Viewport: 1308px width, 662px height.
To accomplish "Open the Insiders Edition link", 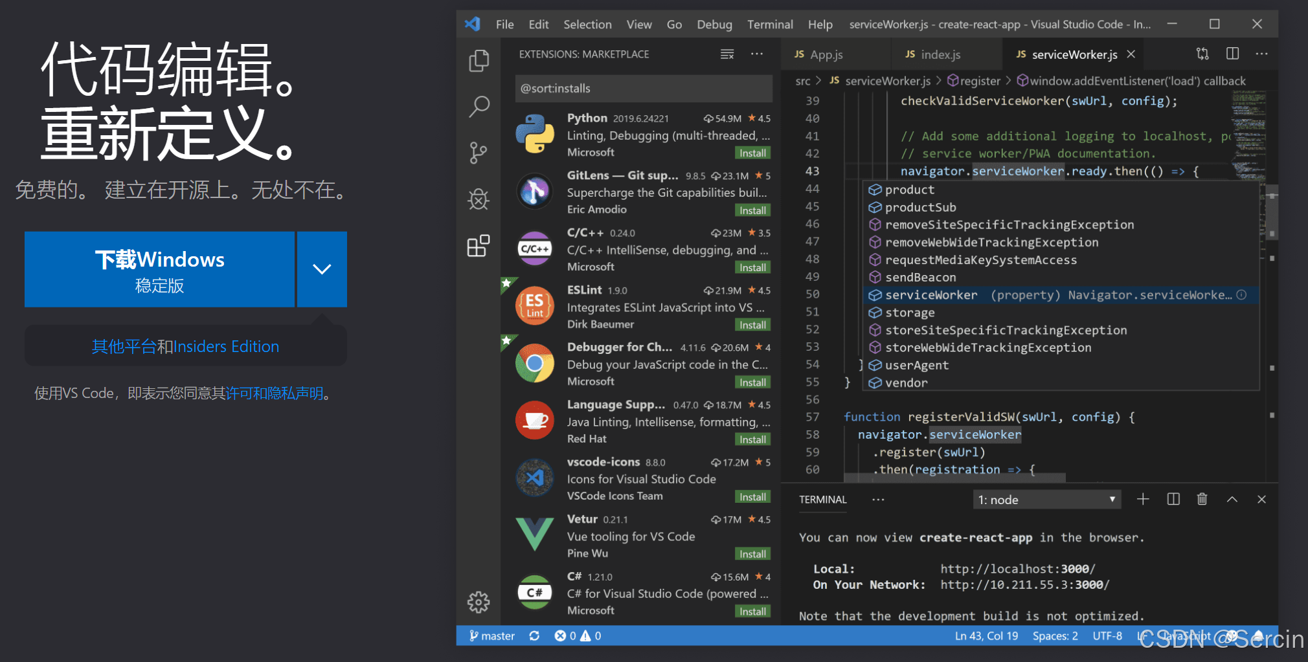I will [226, 347].
